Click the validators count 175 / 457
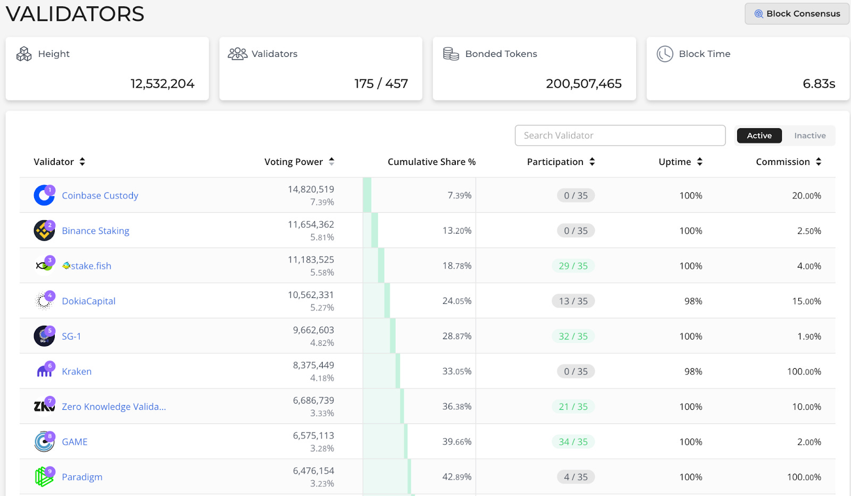 (381, 84)
